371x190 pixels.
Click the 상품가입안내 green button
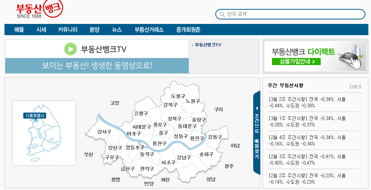(x=296, y=61)
